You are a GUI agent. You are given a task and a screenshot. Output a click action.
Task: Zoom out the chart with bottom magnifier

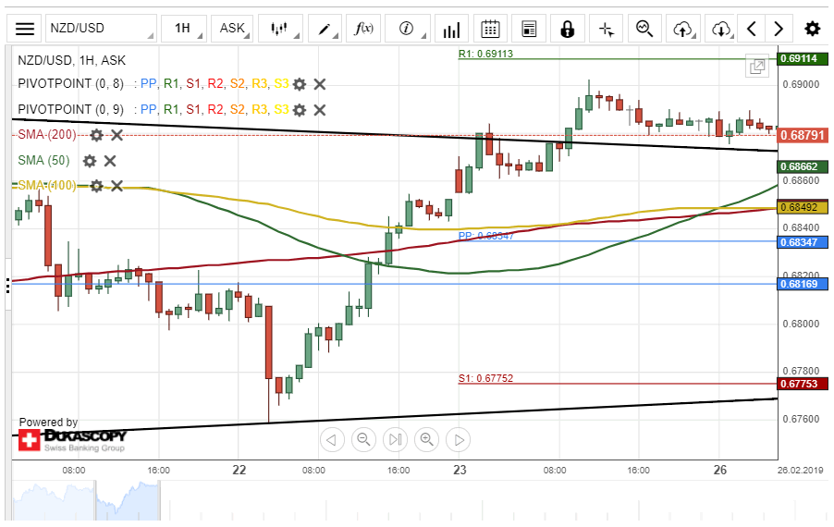tap(363, 439)
